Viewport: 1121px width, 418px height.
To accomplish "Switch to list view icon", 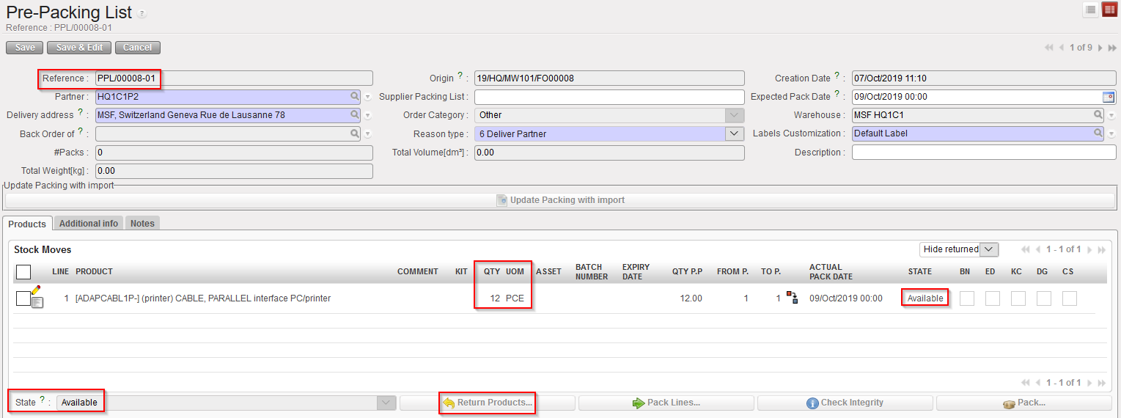I will 1091,10.
